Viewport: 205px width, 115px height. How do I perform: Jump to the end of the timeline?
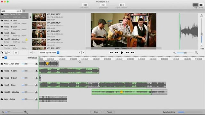(x=133, y=52)
